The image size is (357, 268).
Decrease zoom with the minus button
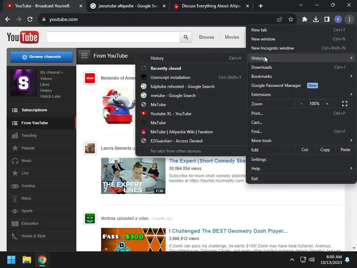pos(302,104)
